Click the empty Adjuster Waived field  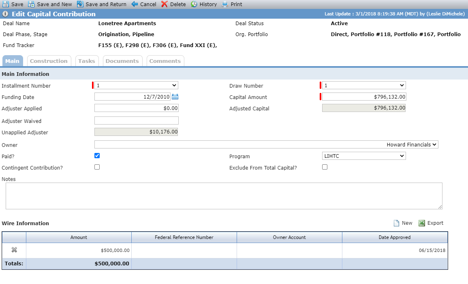click(x=137, y=120)
